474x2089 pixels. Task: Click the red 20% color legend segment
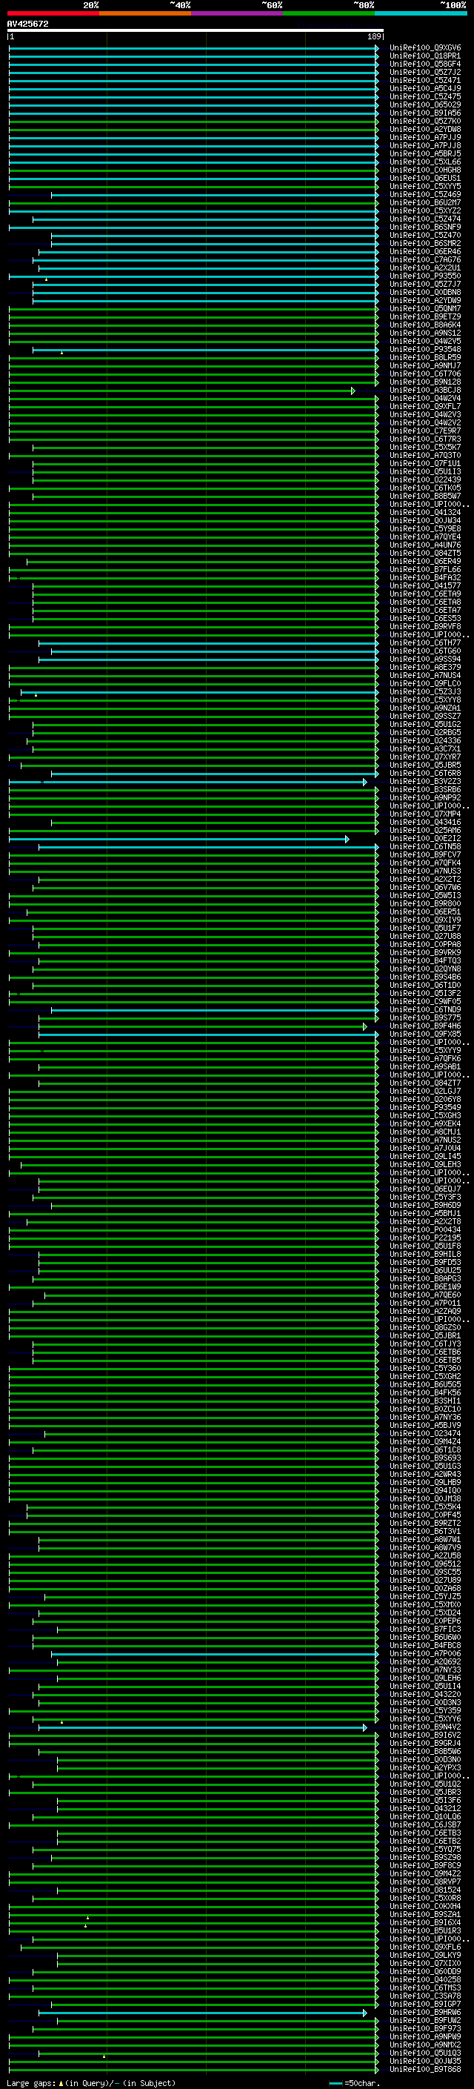53,13
